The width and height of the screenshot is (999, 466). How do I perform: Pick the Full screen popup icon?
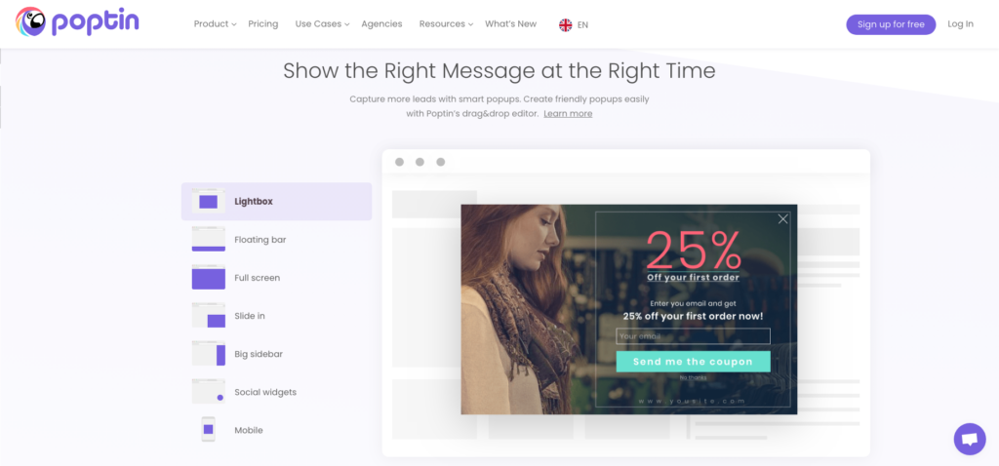pyautogui.click(x=209, y=278)
